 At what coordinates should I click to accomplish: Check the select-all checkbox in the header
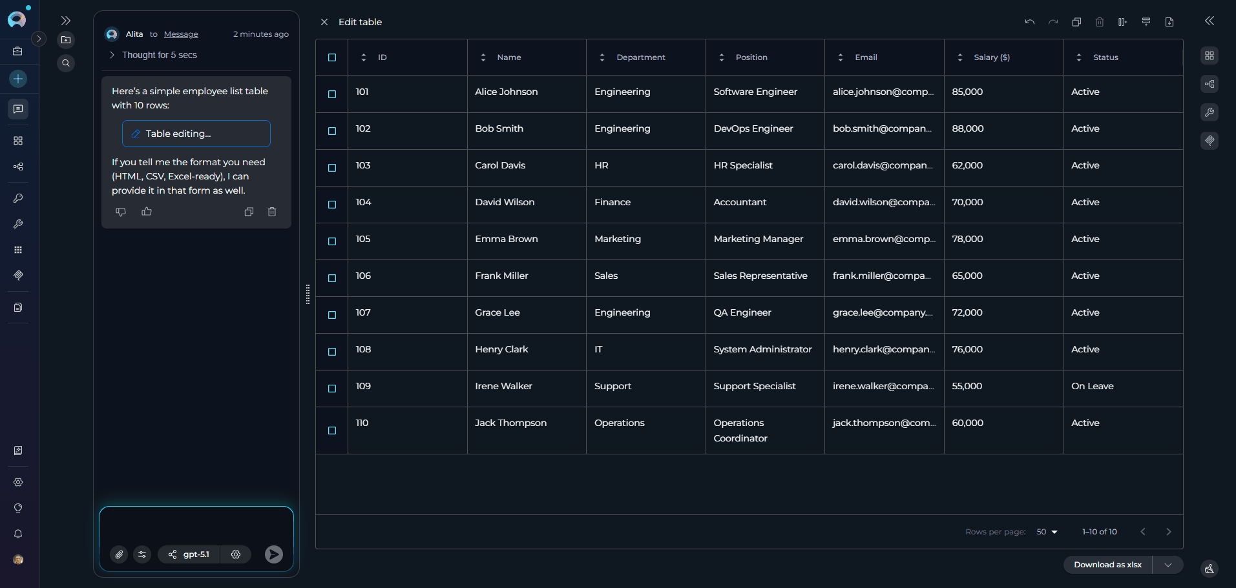click(331, 57)
